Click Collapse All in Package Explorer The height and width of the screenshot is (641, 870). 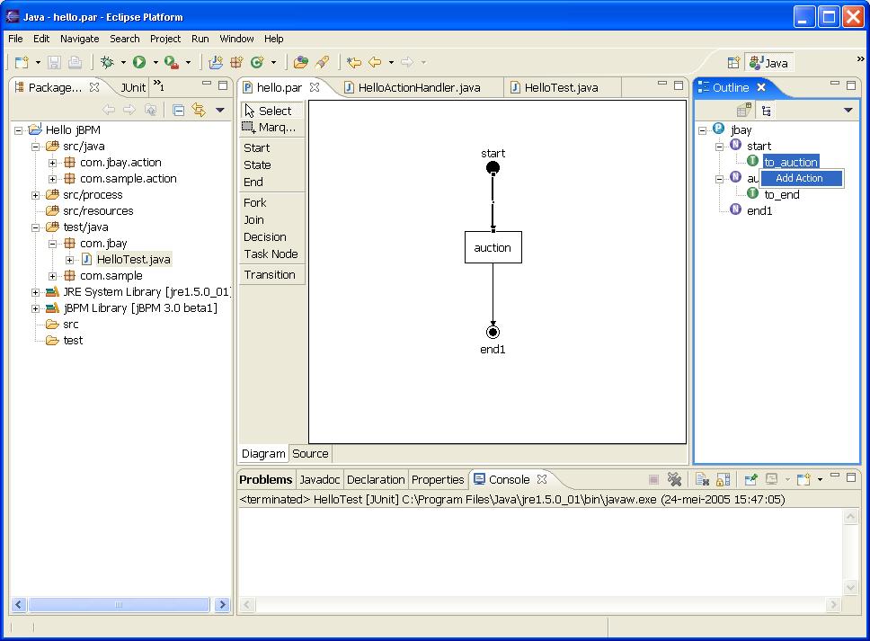click(x=178, y=110)
